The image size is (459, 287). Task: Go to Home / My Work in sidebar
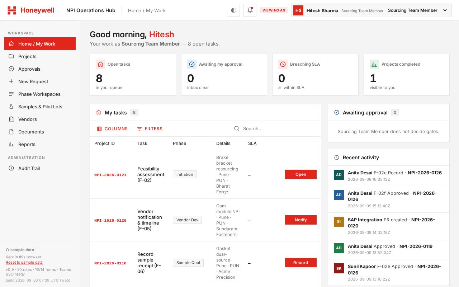40,44
